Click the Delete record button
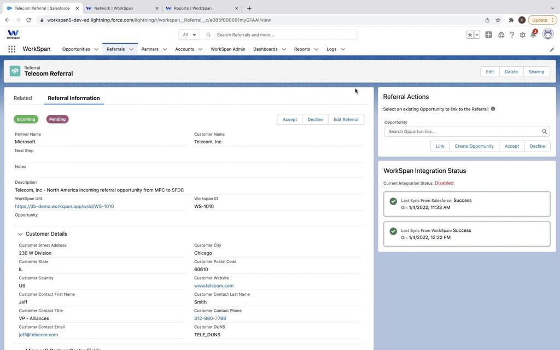 [511, 72]
